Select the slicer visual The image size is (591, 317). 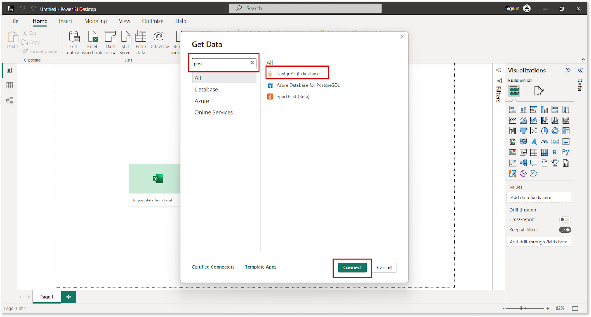(523, 152)
